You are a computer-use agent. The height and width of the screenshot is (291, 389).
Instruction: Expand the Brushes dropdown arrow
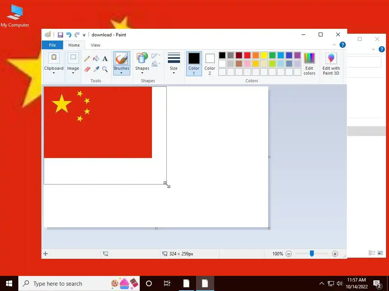pos(122,73)
